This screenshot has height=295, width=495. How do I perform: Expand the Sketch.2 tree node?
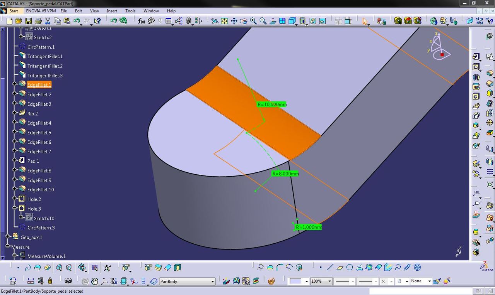[x=21, y=37]
